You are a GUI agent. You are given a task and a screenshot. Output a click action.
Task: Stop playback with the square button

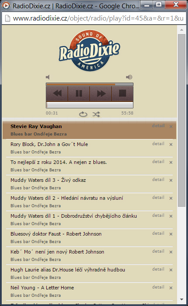tap(123, 94)
